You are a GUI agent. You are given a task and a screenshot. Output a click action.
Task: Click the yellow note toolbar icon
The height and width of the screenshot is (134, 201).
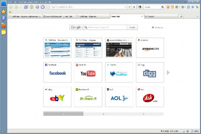coord(172,7)
